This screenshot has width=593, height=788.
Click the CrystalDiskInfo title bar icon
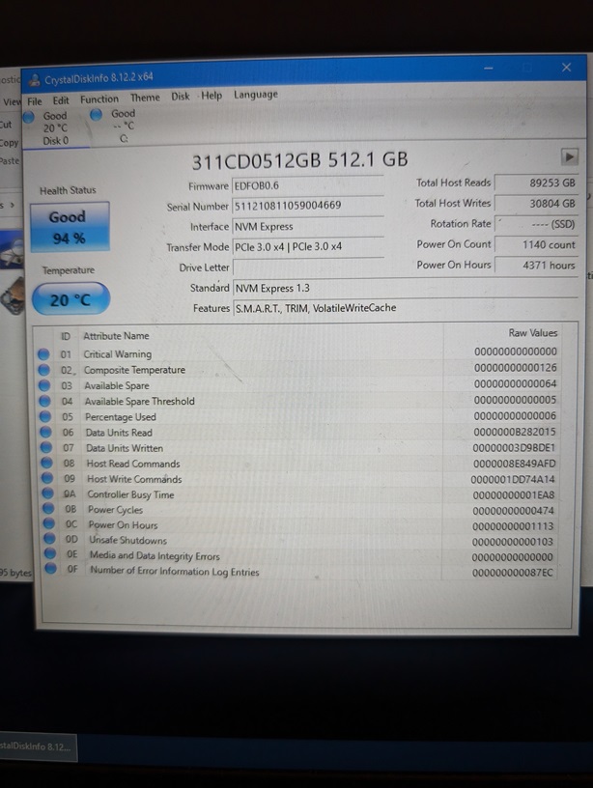click(34, 80)
